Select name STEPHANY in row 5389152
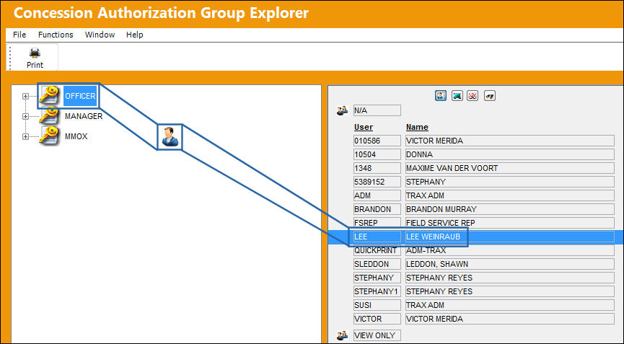The image size is (624, 344). [x=510, y=182]
